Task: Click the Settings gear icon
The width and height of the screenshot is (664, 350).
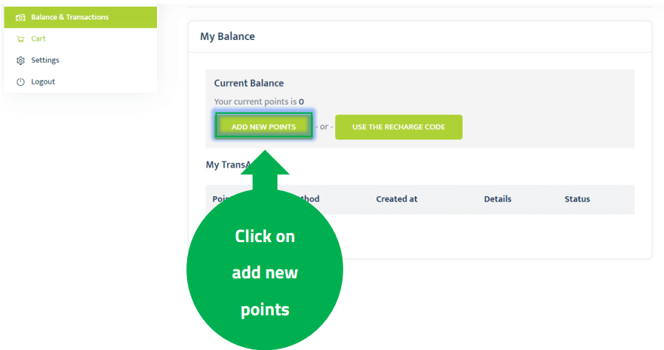Action: (20, 60)
